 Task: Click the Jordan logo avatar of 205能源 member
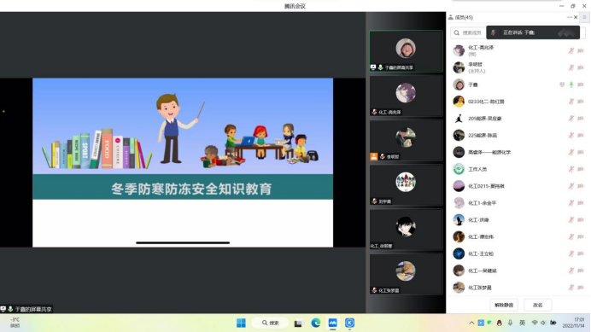459,119
